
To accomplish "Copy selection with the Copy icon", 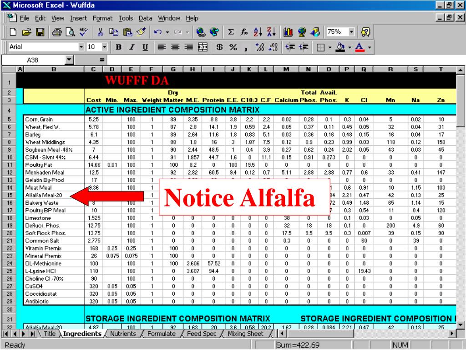I will [114, 32].
